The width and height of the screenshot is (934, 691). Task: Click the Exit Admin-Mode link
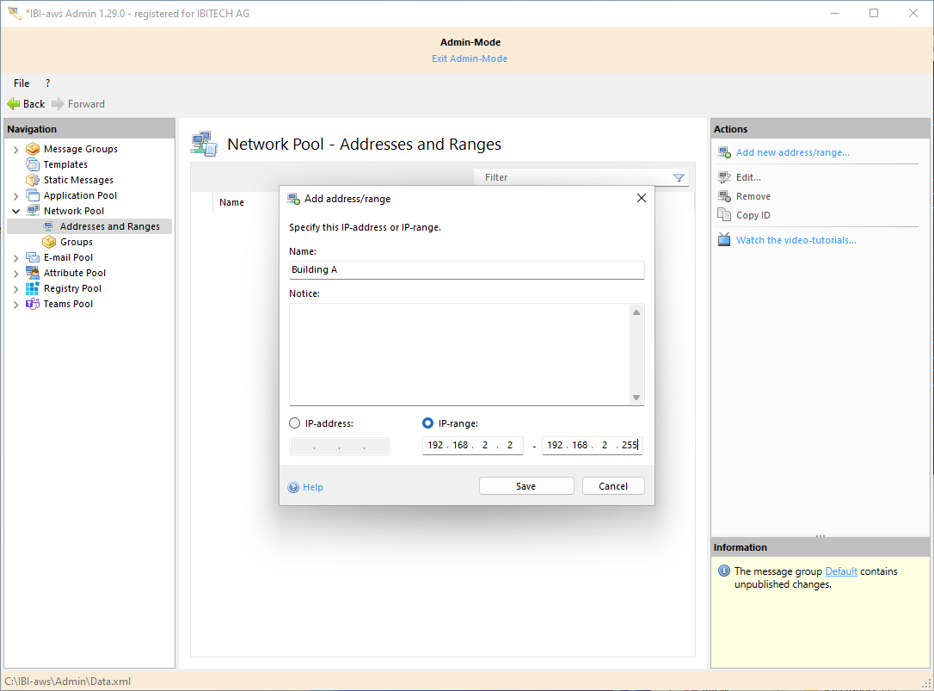[470, 59]
